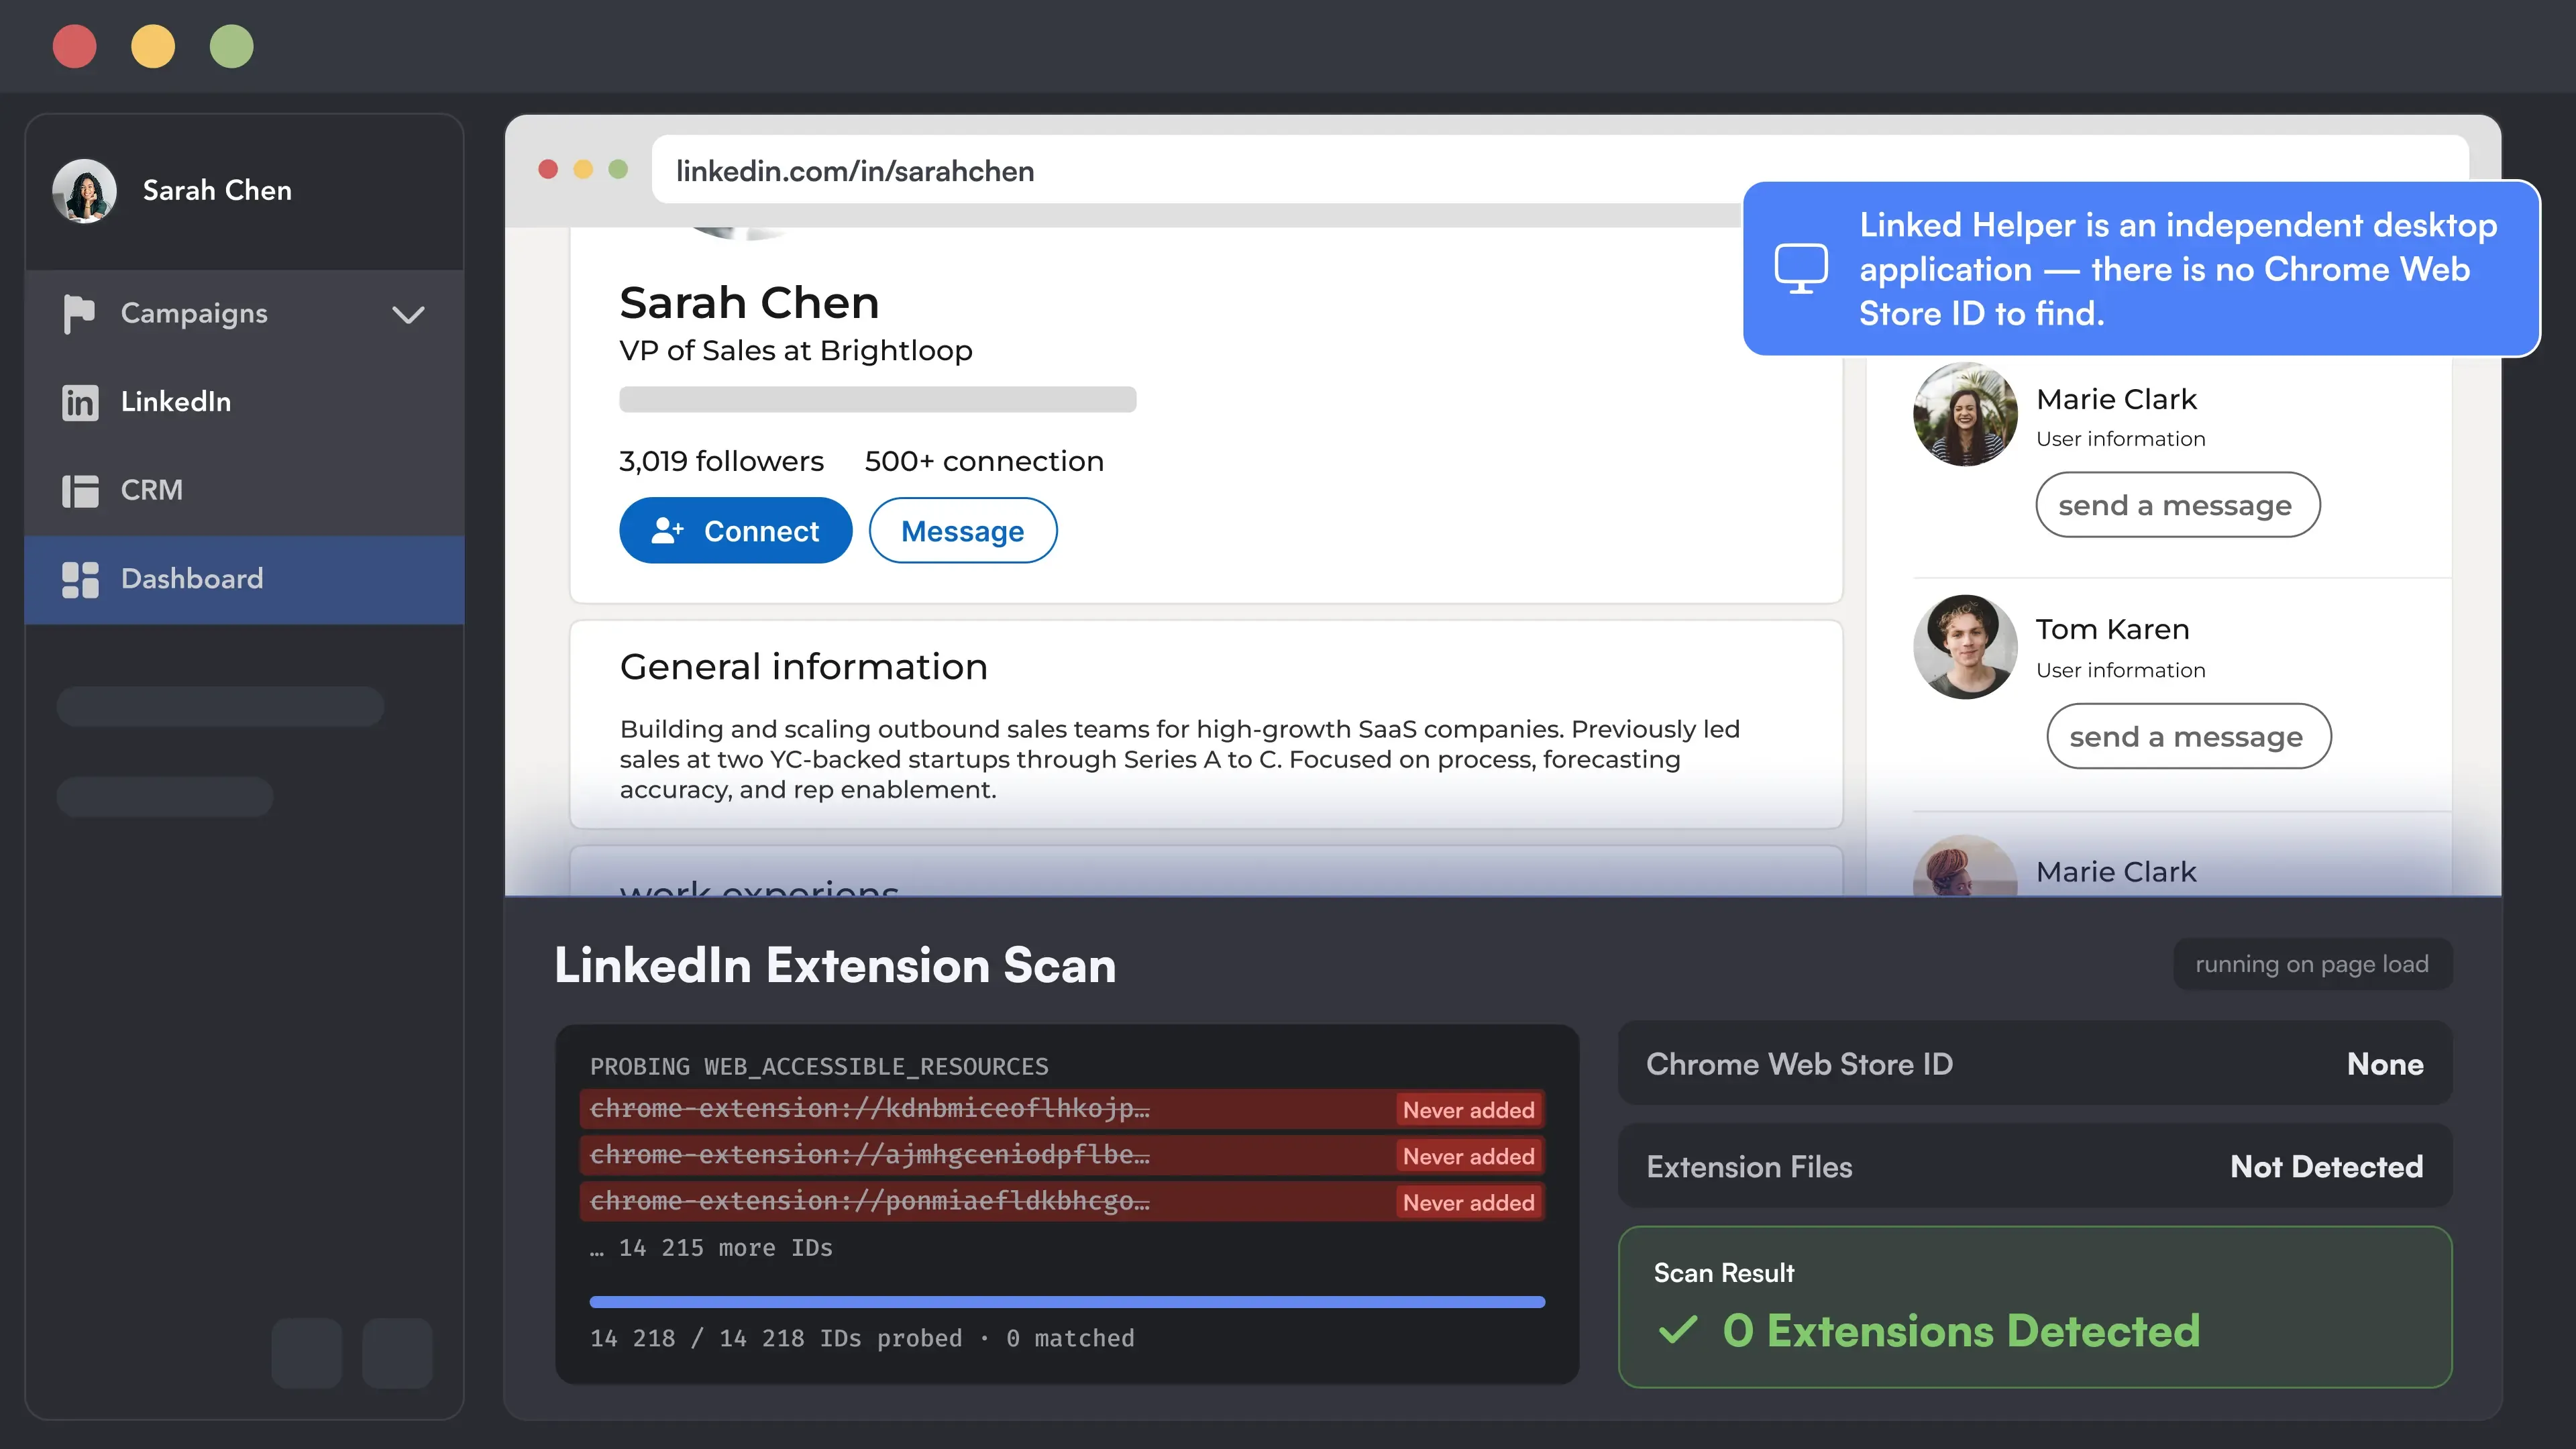This screenshot has width=2576, height=1449.
Task: Click the Connect button
Action: [x=736, y=531]
